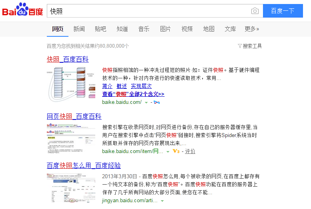Expand the arrow next to baike.baidu.com/item

[x=168, y=152]
